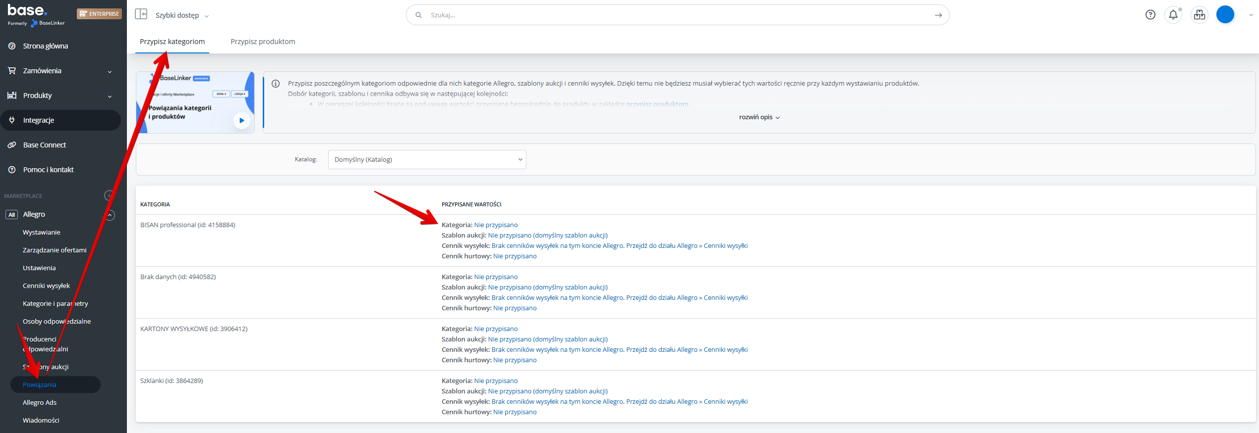Click the search arrow submit icon
The image size is (1259, 433).
(938, 15)
